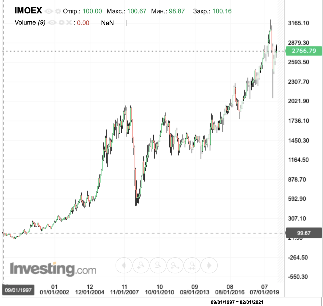Screen dimensions: 323x306
Task: Zoom in with the magnifier plus button
Action: [x=141, y=266]
